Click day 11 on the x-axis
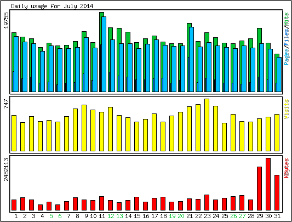Viewport: 292px width, 222px height. coord(102,216)
